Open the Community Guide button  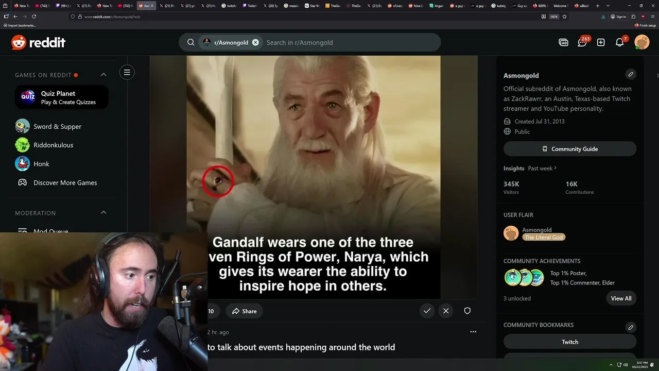point(570,149)
